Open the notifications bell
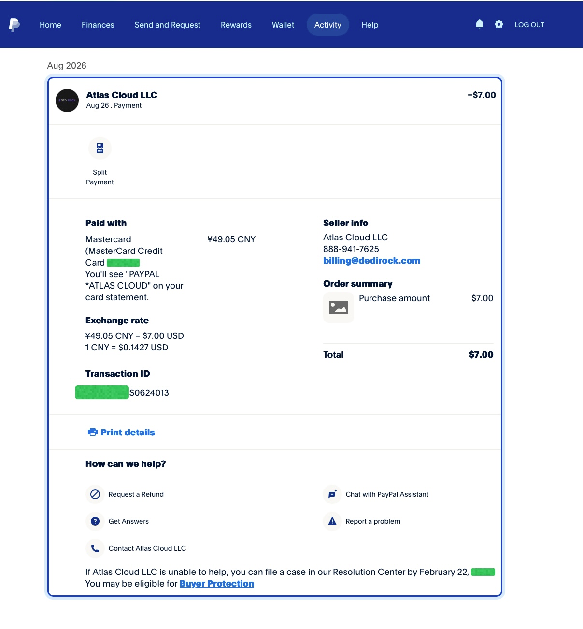The image size is (583, 629). tap(480, 24)
